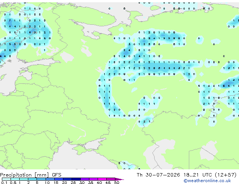
Task: Pick the 45–50 mm legend color box
Action: pyautogui.click(x=111, y=179)
